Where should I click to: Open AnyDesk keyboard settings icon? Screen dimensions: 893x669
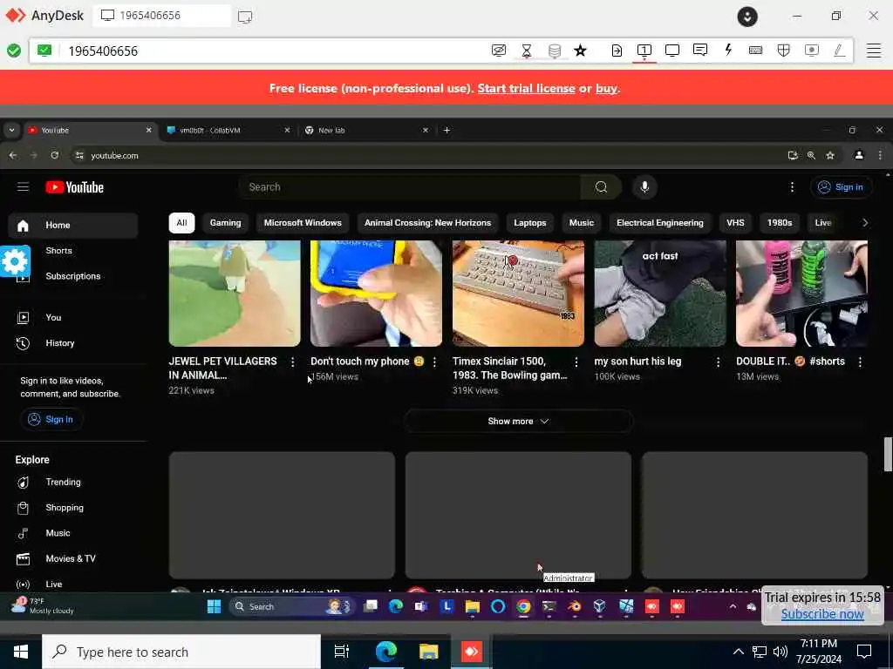[x=756, y=51]
